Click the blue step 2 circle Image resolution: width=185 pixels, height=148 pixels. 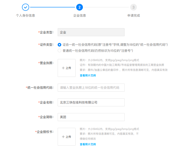[x=79, y=7]
